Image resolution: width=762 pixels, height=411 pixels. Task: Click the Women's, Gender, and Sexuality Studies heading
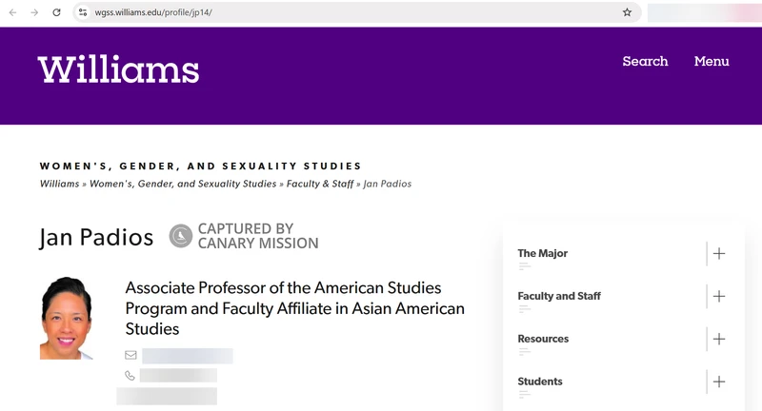pos(200,166)
